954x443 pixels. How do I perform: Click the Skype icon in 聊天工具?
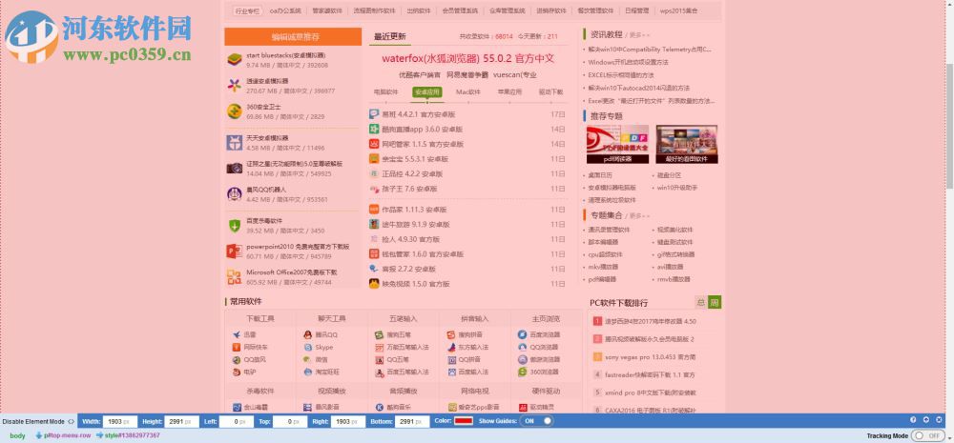[308, 347]
